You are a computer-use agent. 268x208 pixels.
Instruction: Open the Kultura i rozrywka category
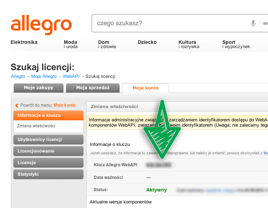pos(189,44)
